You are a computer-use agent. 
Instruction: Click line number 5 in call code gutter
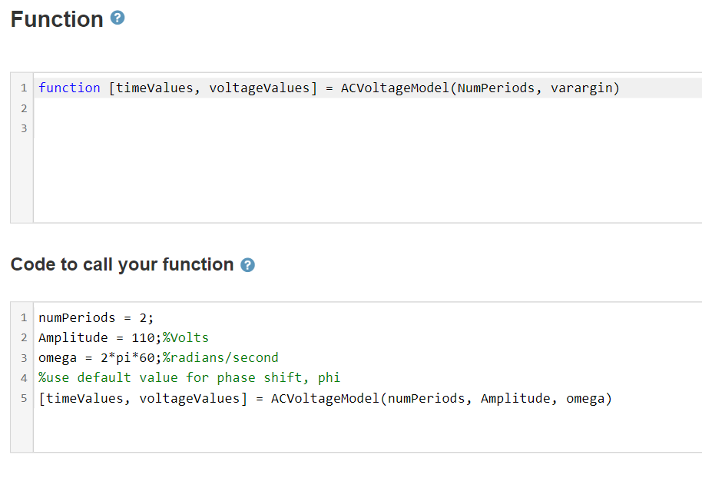pos(24,399)
